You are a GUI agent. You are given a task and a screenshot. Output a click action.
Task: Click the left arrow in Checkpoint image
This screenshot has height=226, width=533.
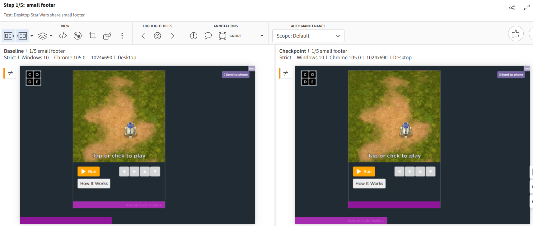point(400,171)
